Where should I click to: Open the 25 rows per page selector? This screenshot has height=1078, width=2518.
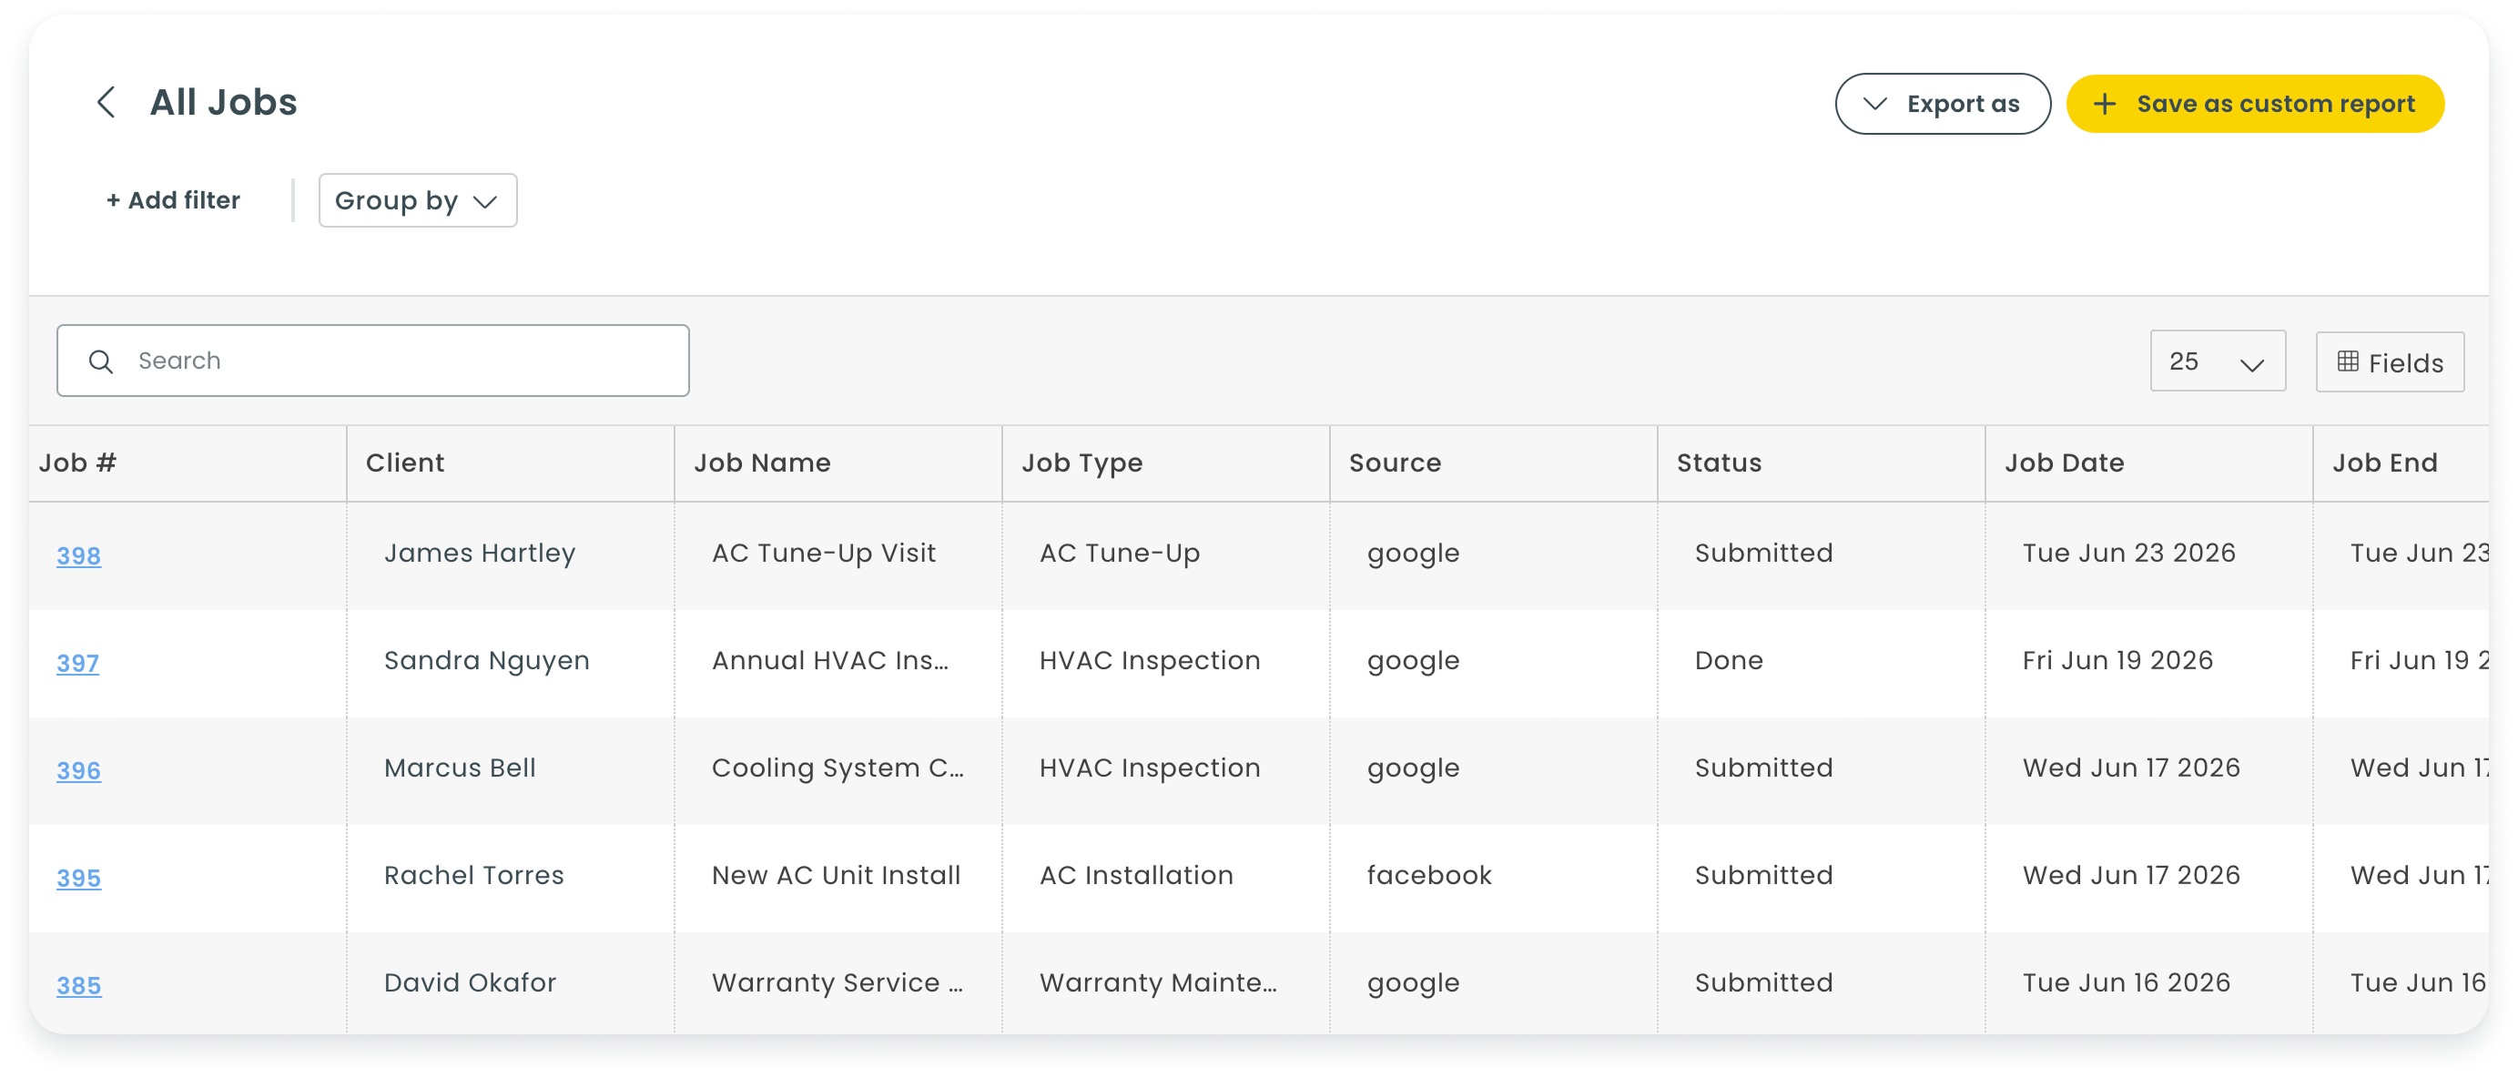tap(2217, 361)
